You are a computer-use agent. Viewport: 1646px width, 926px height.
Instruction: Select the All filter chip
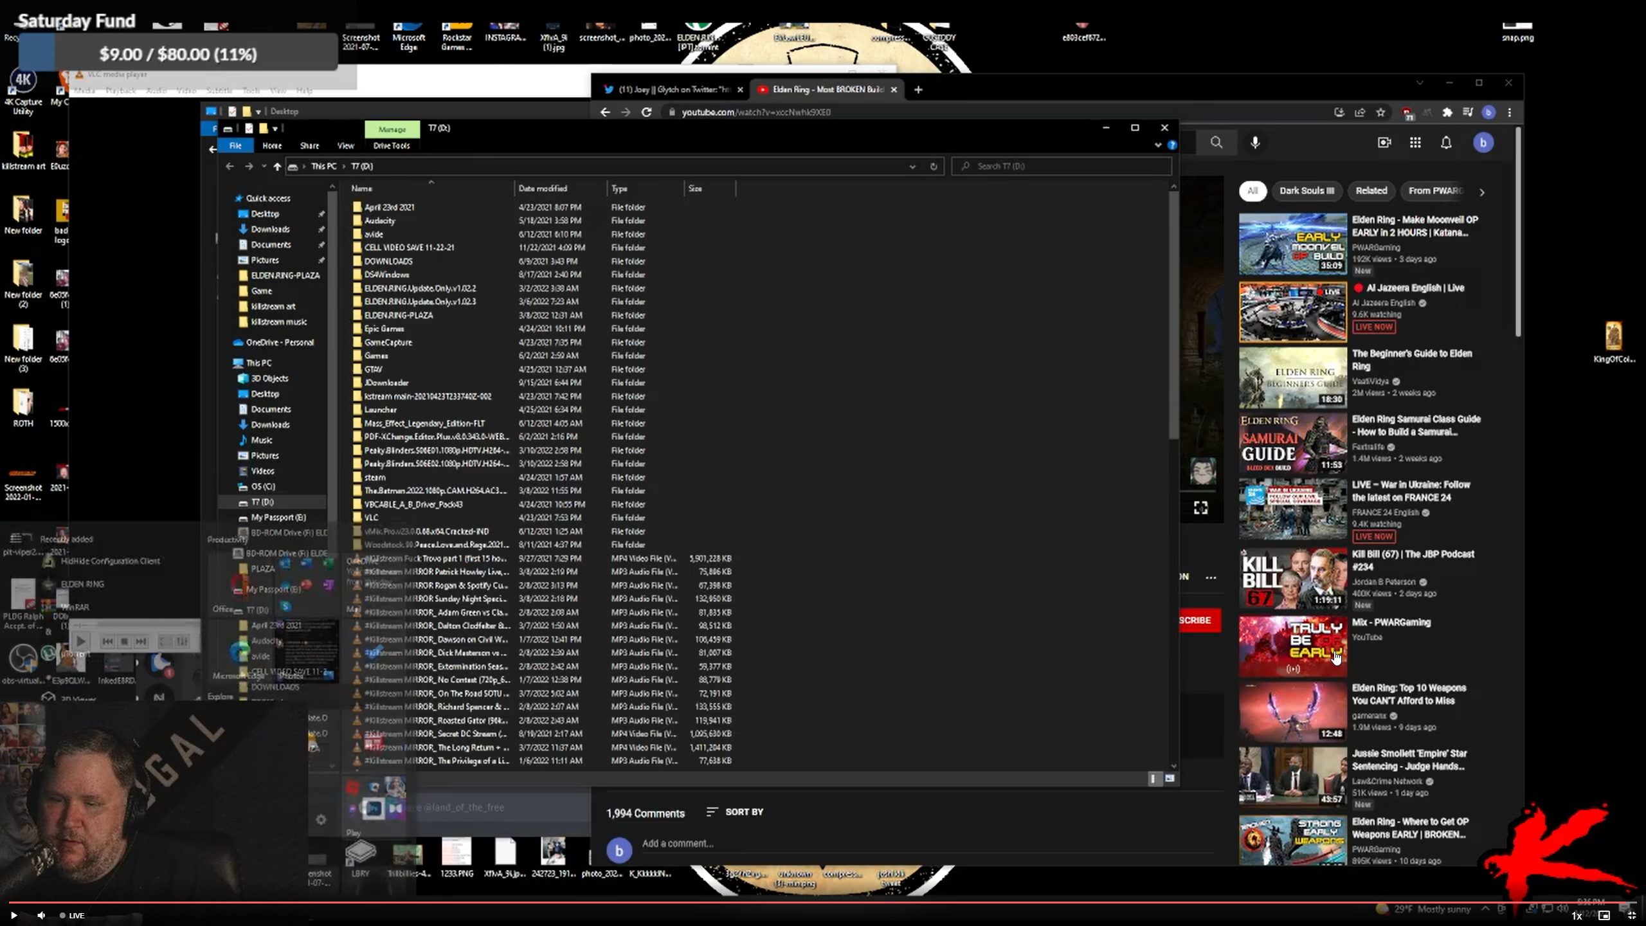tap(1253, 190)
